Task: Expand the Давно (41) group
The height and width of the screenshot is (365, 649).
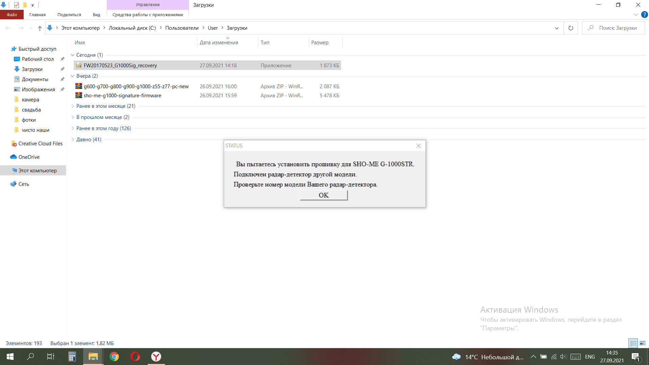Action: point(72,140)
